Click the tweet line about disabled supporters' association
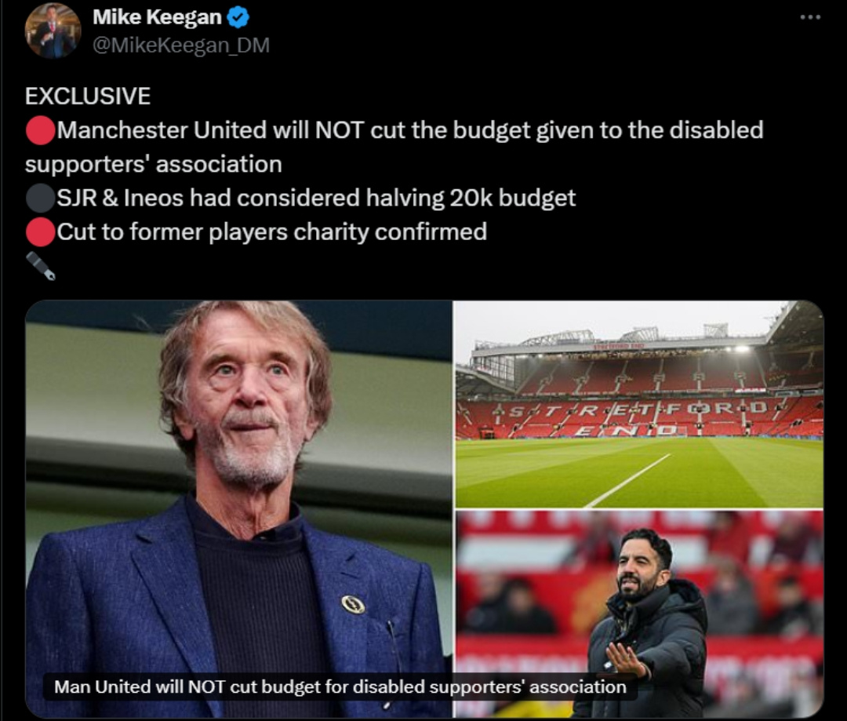The width and height of the screenshot is (847, 721). point(394,147)
